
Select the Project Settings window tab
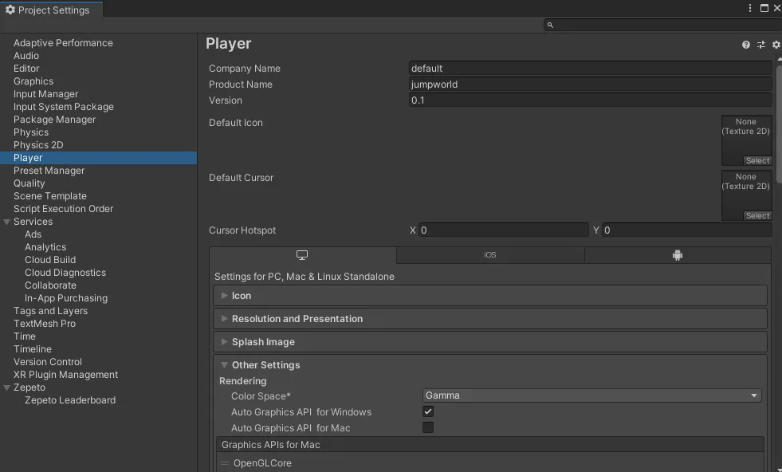tap(51, 10)
